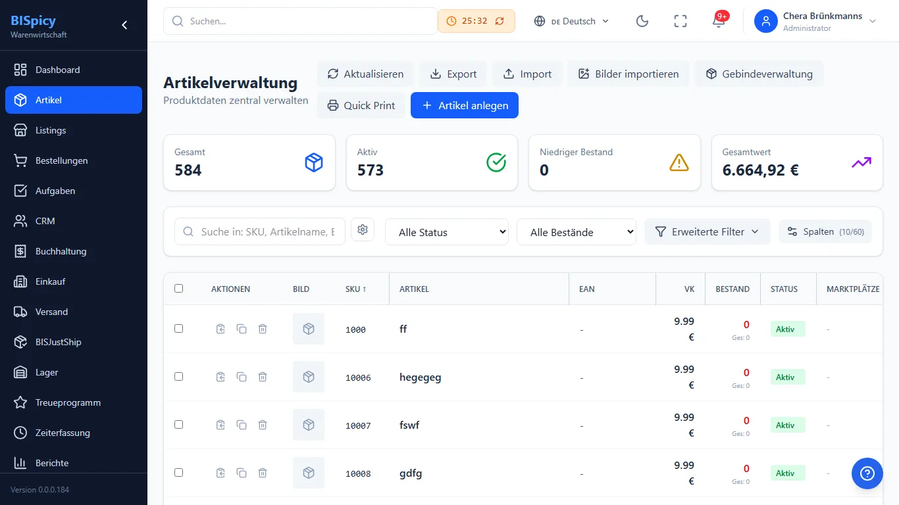Check the checkbox for SKU 1000 row
Screen dimensions: 899x505
[178, 328]
